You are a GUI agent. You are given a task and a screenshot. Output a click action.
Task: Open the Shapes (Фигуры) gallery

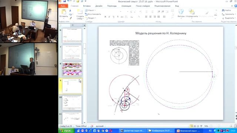[x=181, y=12]
